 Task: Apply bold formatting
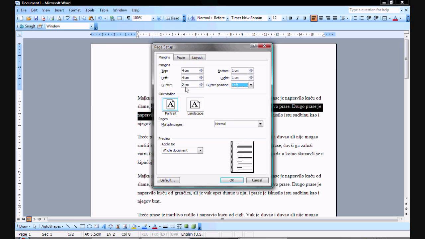(291, 18)
